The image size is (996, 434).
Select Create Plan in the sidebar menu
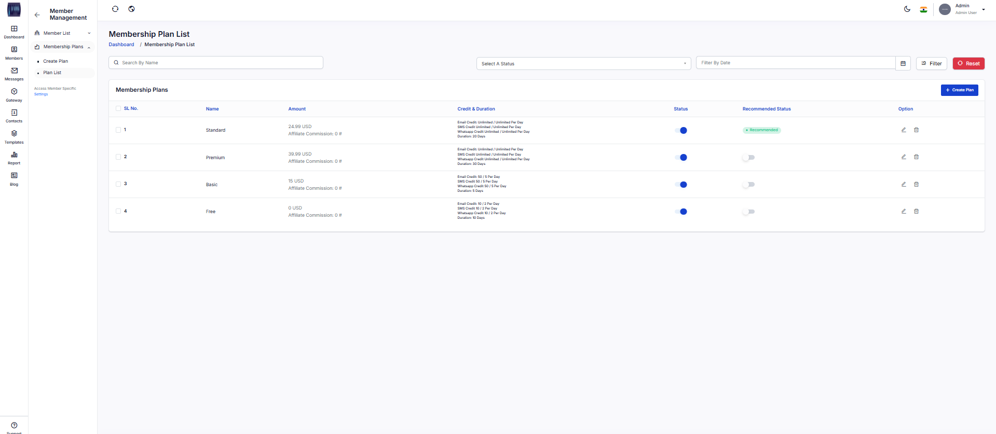[56, 61]
